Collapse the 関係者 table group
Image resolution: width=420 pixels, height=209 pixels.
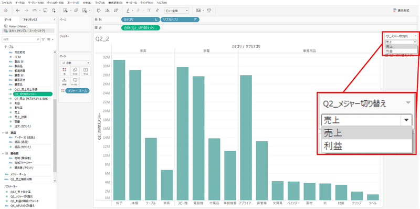coord(3,153)
